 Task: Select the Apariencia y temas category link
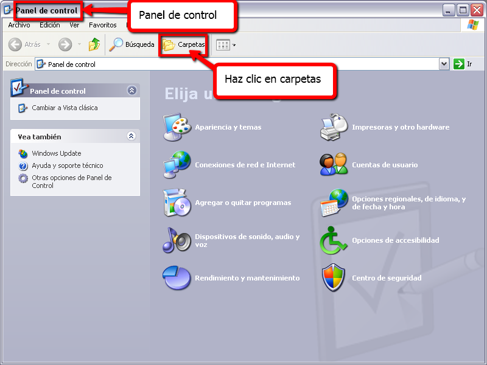(x=228, y=127)
